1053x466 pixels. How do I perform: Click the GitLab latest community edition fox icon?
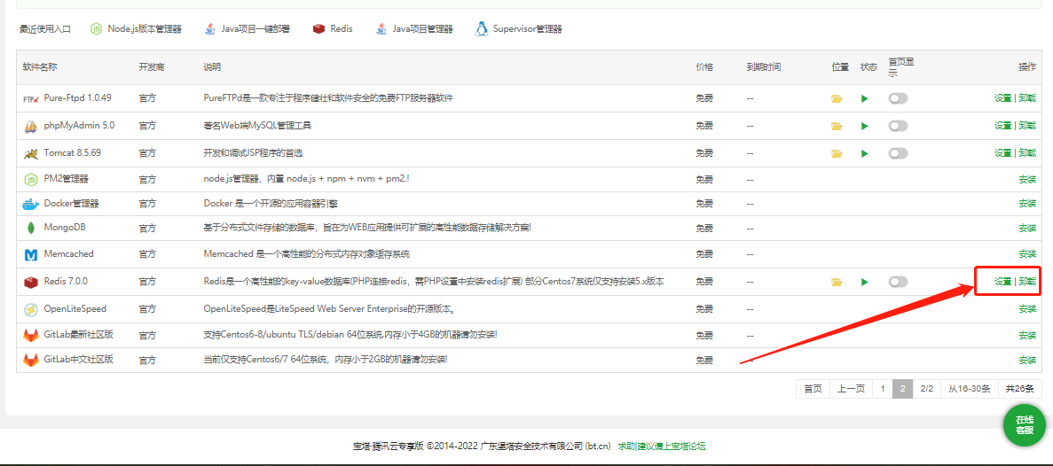[x=31, y=335]
